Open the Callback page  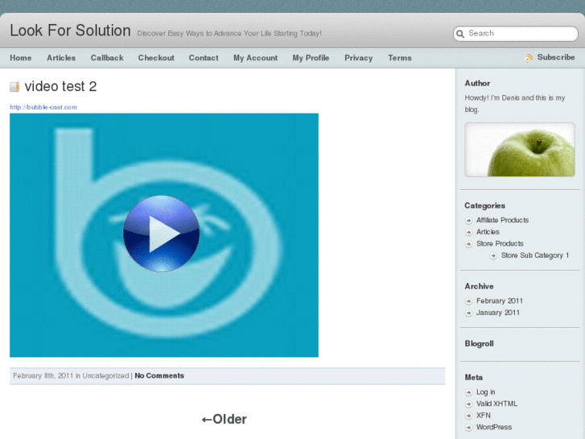click(107, 58)
